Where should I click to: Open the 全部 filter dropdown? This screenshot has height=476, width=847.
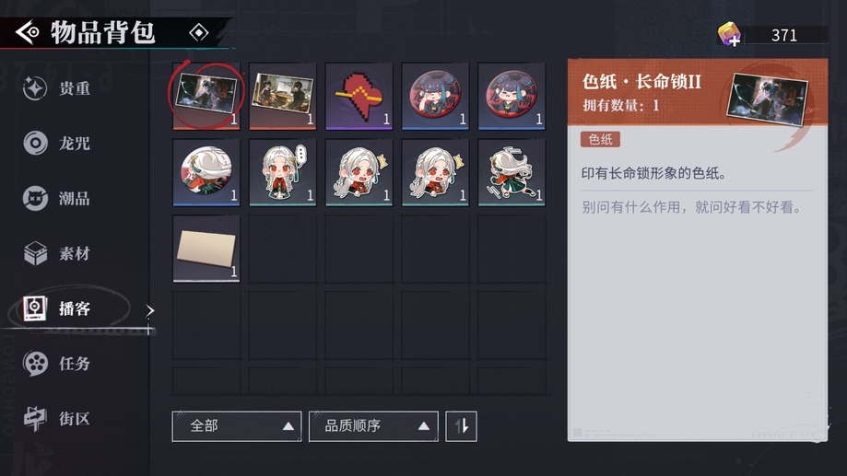coord(237,426)
